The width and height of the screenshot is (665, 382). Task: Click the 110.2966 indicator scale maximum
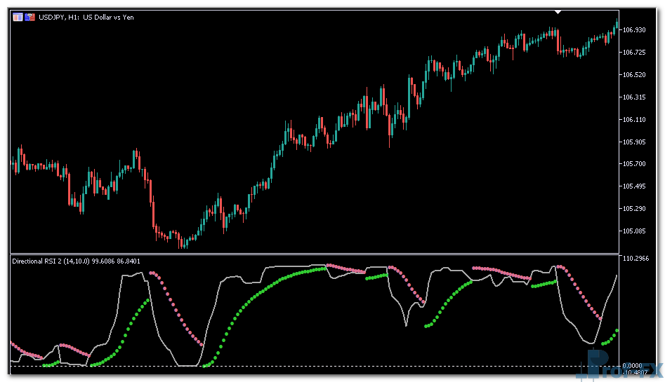636,259
